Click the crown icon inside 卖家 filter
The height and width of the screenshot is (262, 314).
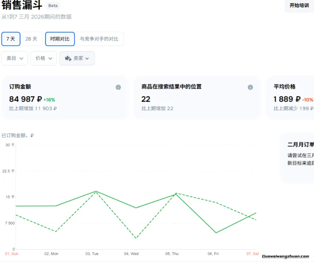click(68, 58)
